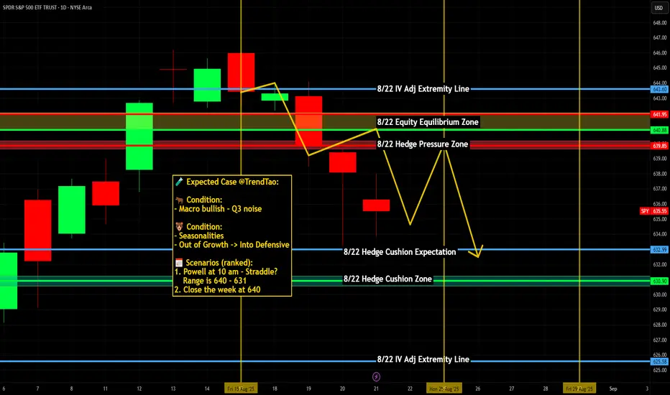
Task: Click the 637.00 tick on the price scale
Action: pos(660,188)
